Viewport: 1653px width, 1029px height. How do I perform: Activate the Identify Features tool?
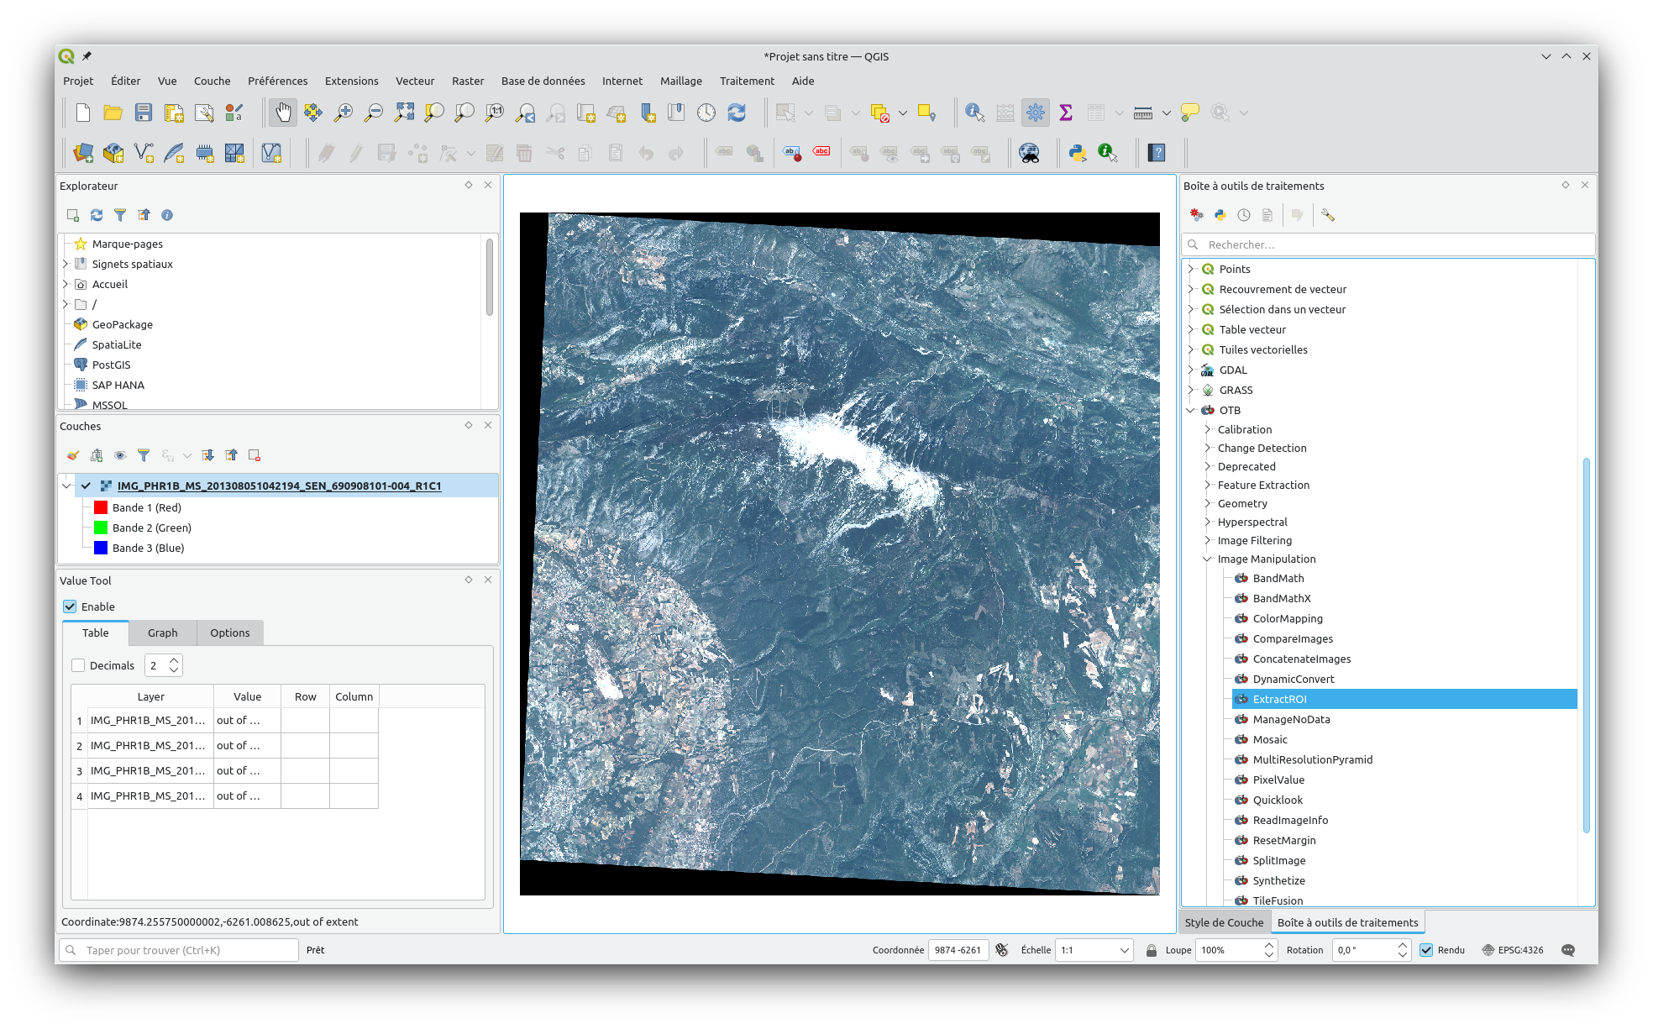click(x=973, y=112)
